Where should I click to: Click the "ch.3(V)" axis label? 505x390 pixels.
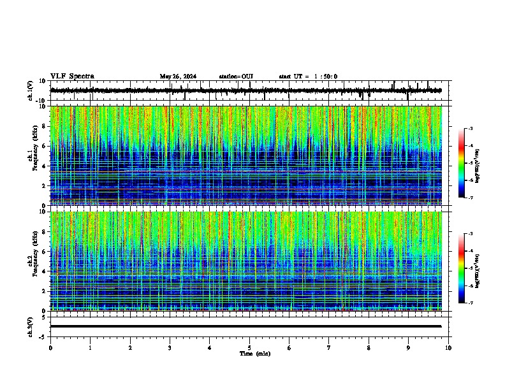pos(31,327)
